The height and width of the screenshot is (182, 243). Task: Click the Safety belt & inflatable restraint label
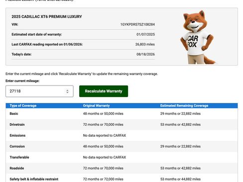pos(34,179)
